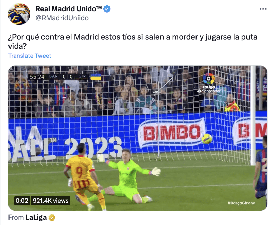
Task: Click the 0:02 video duration label
Action: (22, 201)
